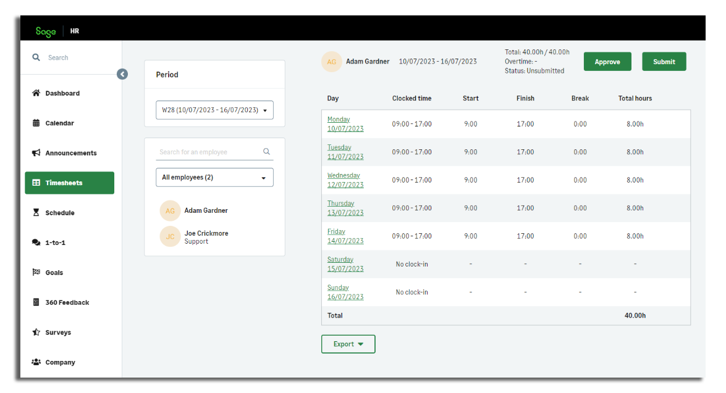Click the search magnifier icon in sidebar
The height and width of the screenshot is (393, 726).
[36, 57]
